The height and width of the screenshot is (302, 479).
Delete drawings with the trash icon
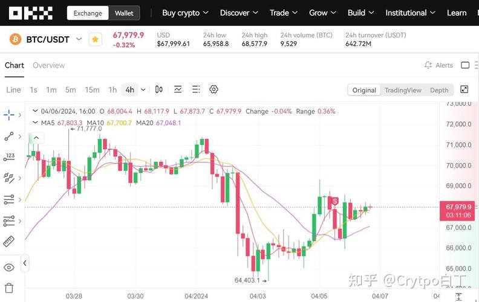coord(9,288)
